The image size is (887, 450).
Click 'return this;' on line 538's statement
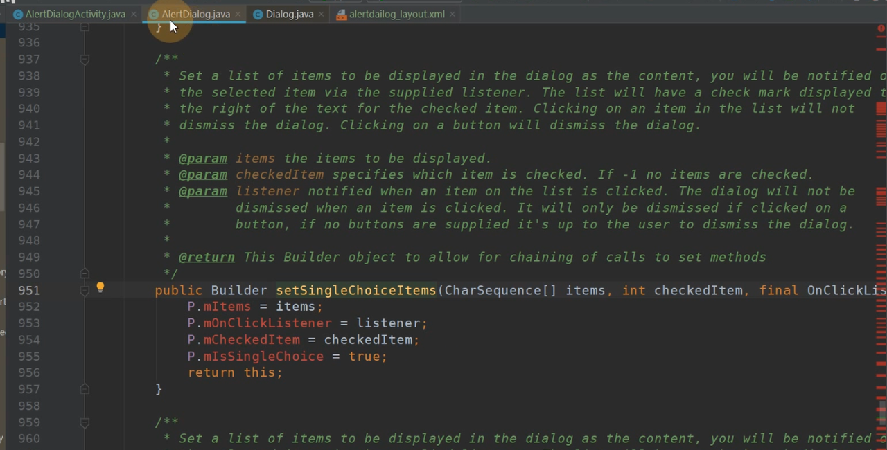(x=235, y=372)
